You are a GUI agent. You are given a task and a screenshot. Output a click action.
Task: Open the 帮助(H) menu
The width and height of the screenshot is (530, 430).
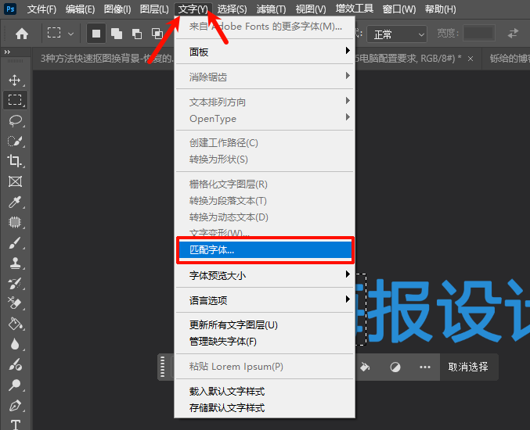[x=441, y=9]
